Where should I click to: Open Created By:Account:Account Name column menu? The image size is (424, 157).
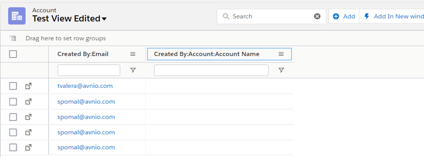(x=281, y=54)
